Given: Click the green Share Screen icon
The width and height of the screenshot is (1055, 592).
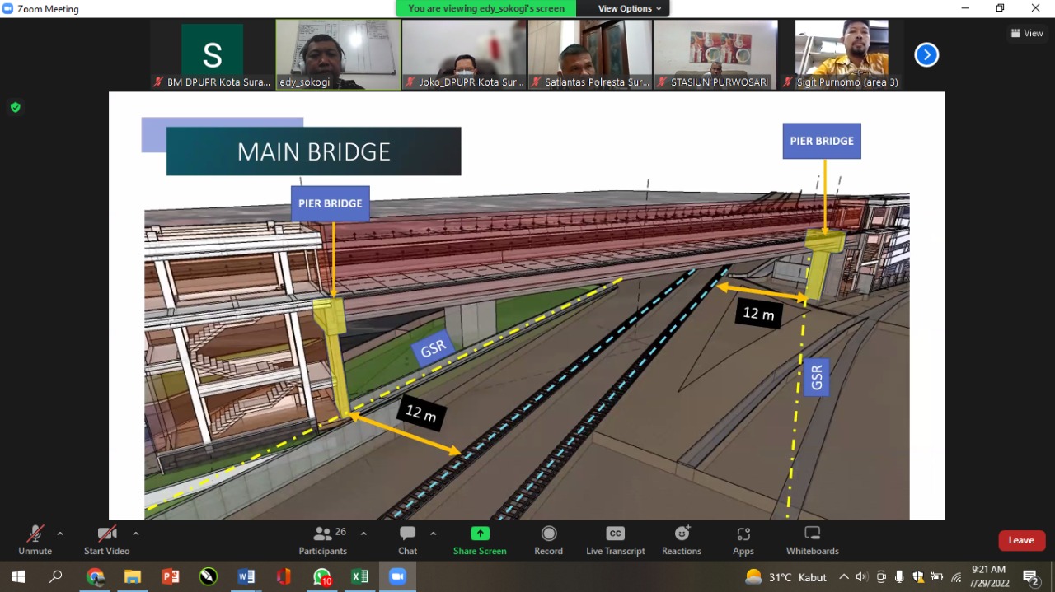Looking at the screenshot, I should point(480,534).
